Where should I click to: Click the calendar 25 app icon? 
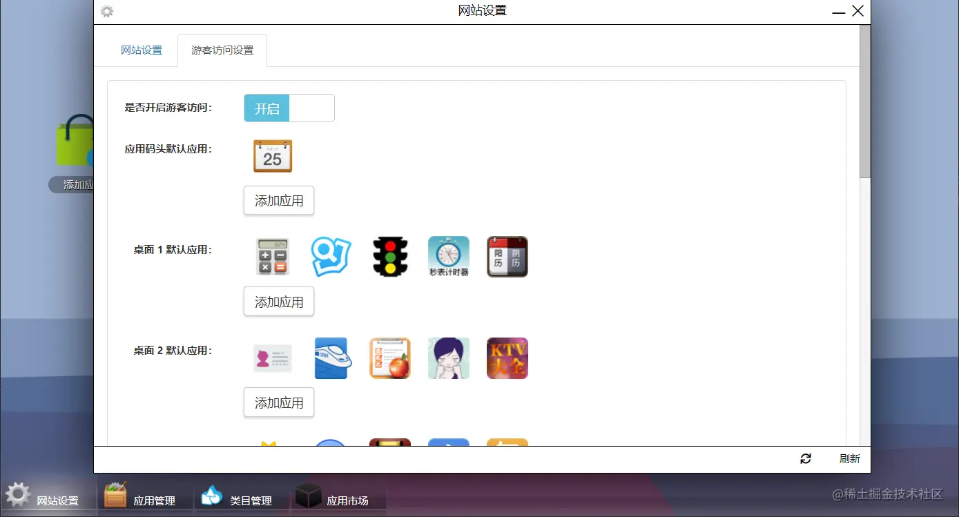(273, 156)
